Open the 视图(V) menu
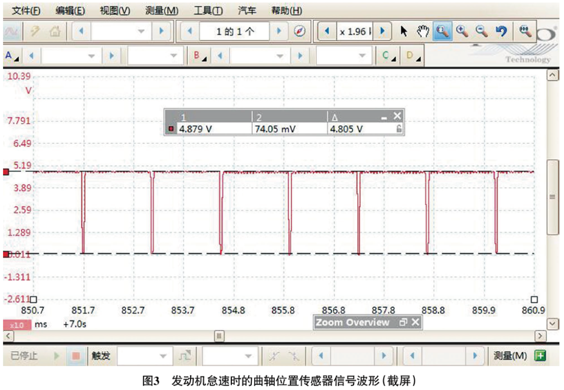Image resolution: width=564 pixels, height=390 pixels. (x=115, y=10)
